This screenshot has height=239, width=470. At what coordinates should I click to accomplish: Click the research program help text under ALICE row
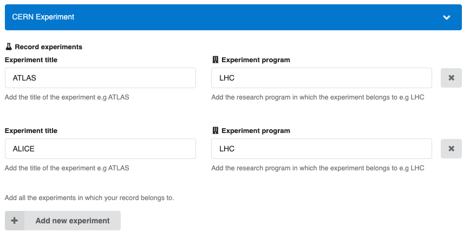click(317, 168)
